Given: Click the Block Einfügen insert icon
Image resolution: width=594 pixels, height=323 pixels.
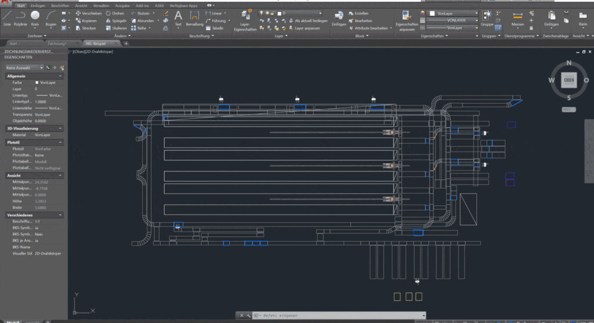Looking at the screenshot, I should pos(339,19).
